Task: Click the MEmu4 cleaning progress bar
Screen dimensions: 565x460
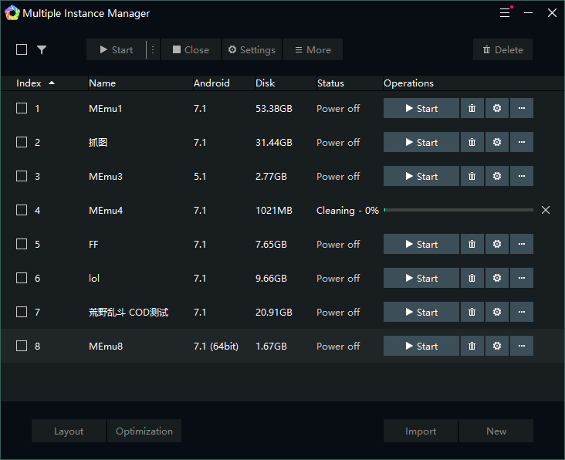Action: (458, 211)
